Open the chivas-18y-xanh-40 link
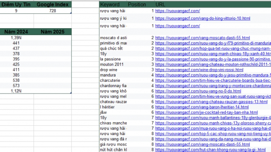The width and height of the screenshot is (271, 152). (x=213, y=54)
